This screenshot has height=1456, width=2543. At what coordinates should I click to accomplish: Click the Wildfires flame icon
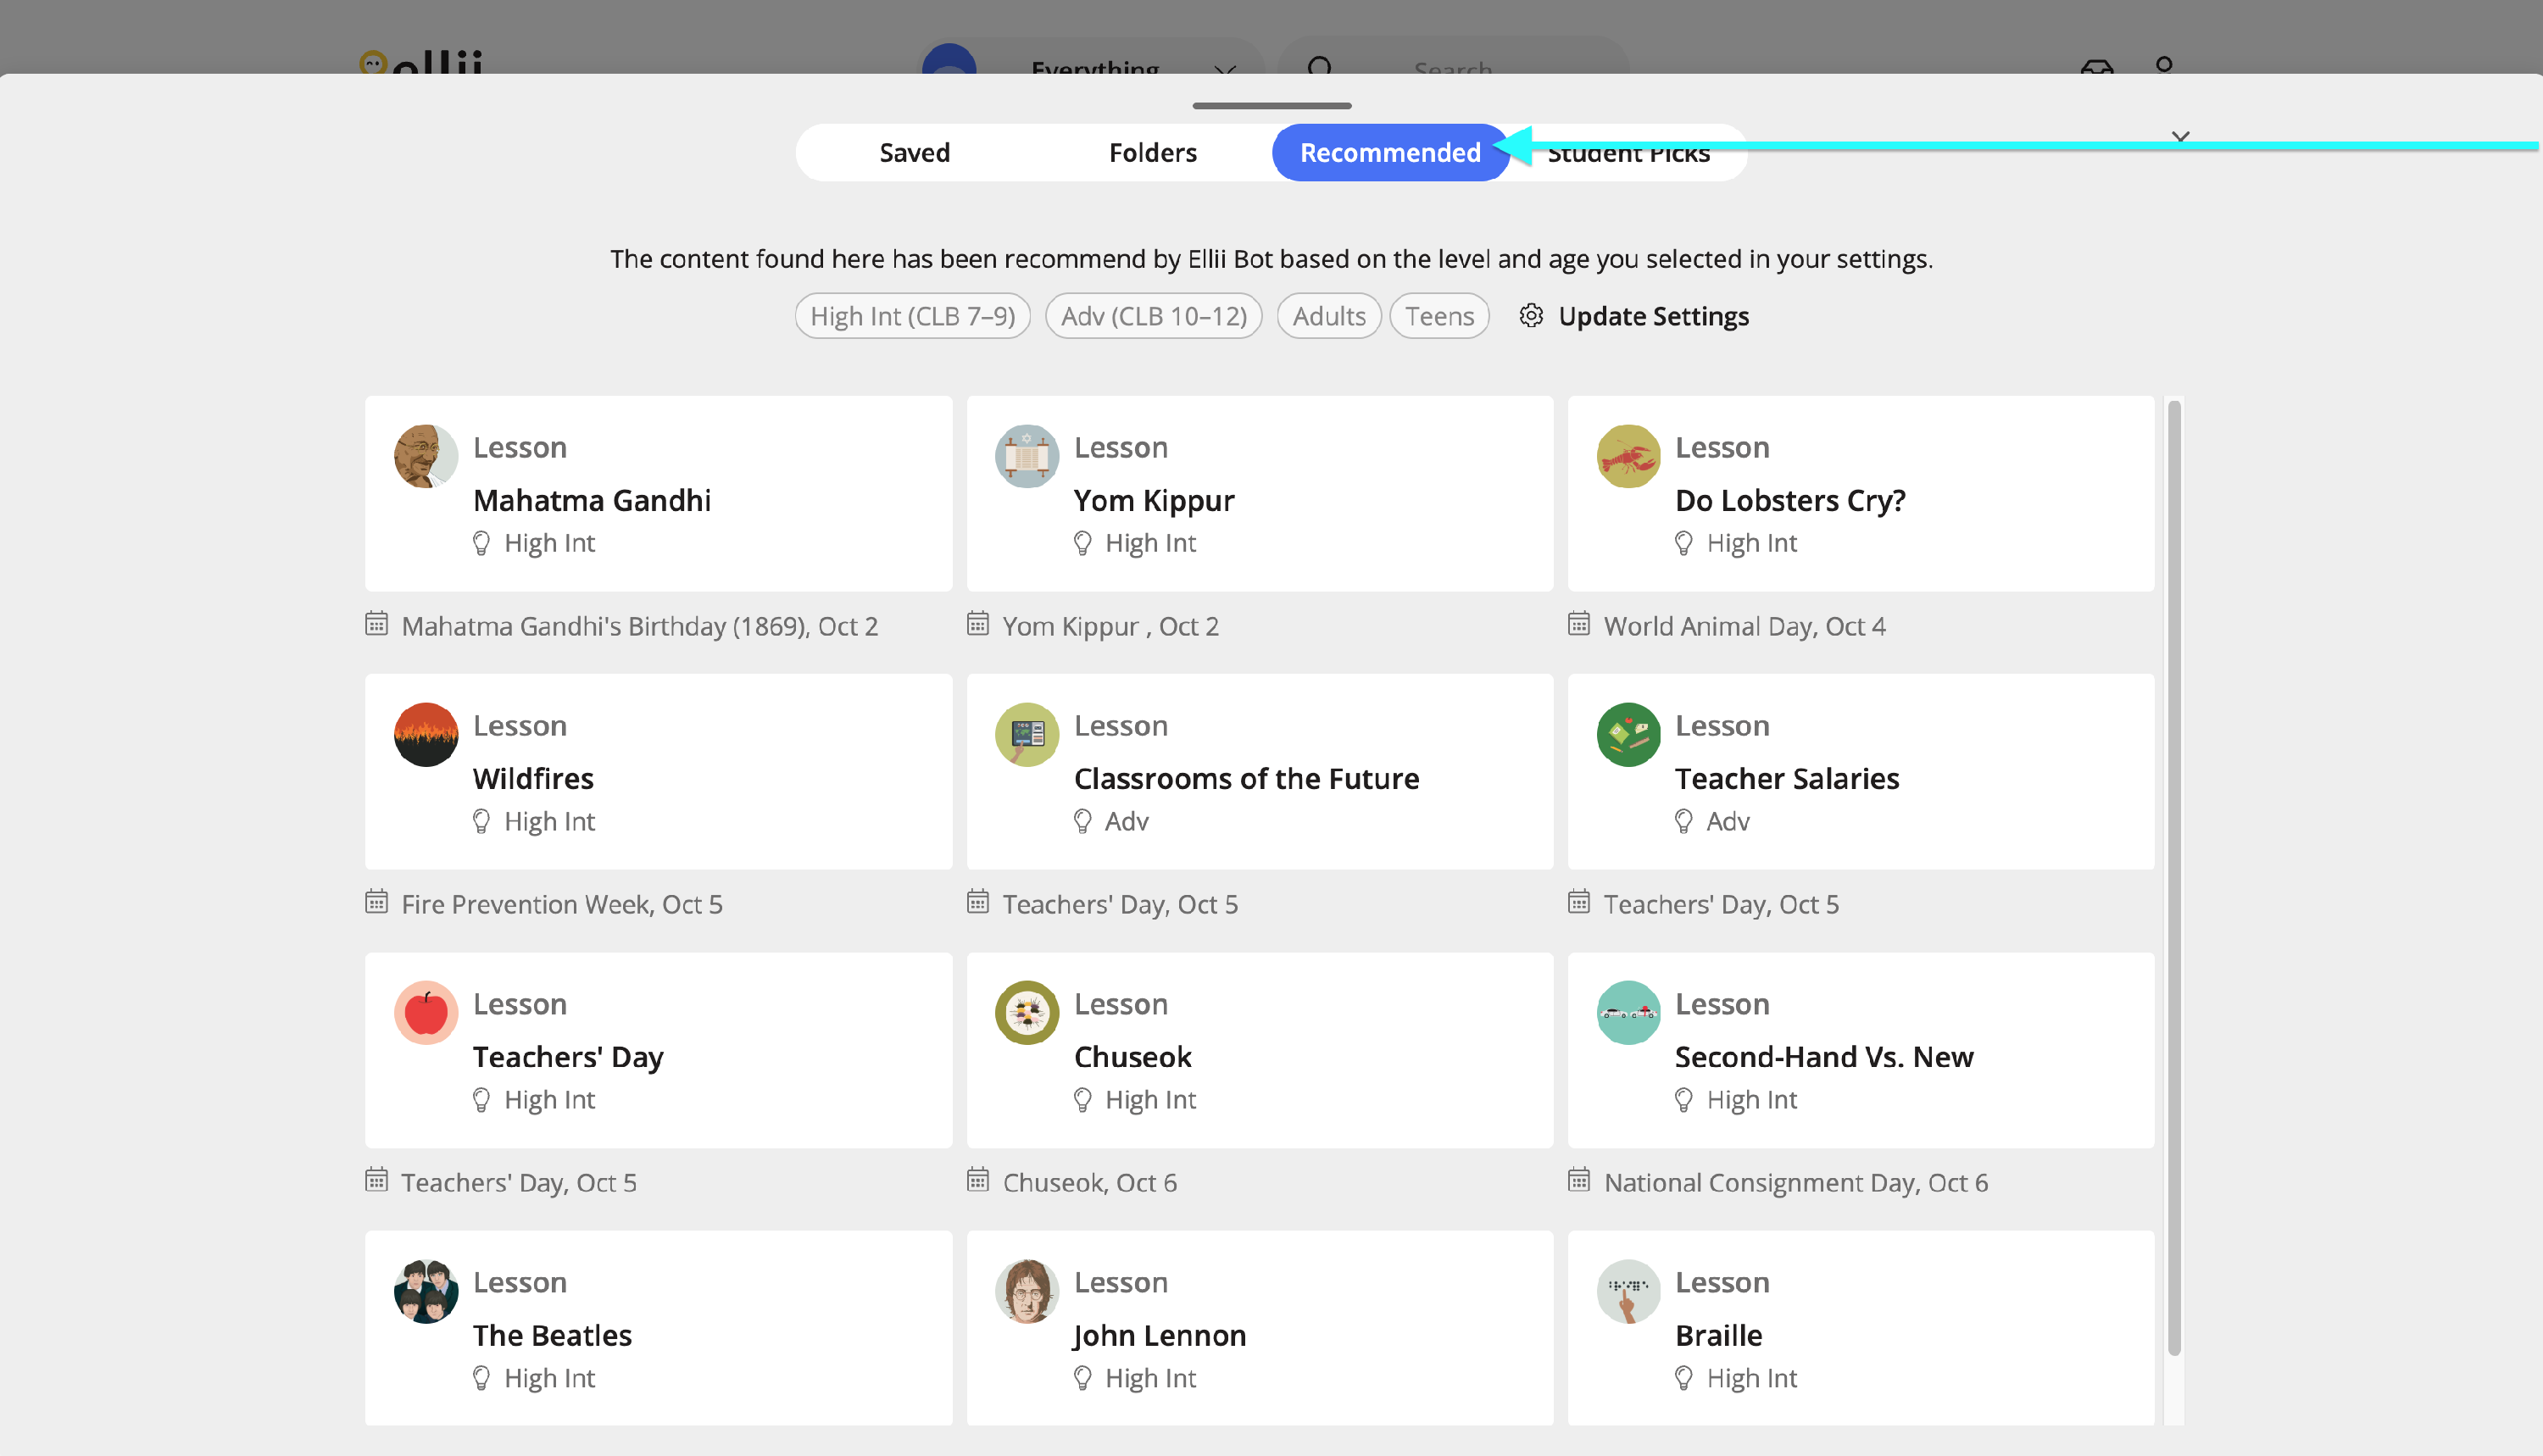click(426, 734)
